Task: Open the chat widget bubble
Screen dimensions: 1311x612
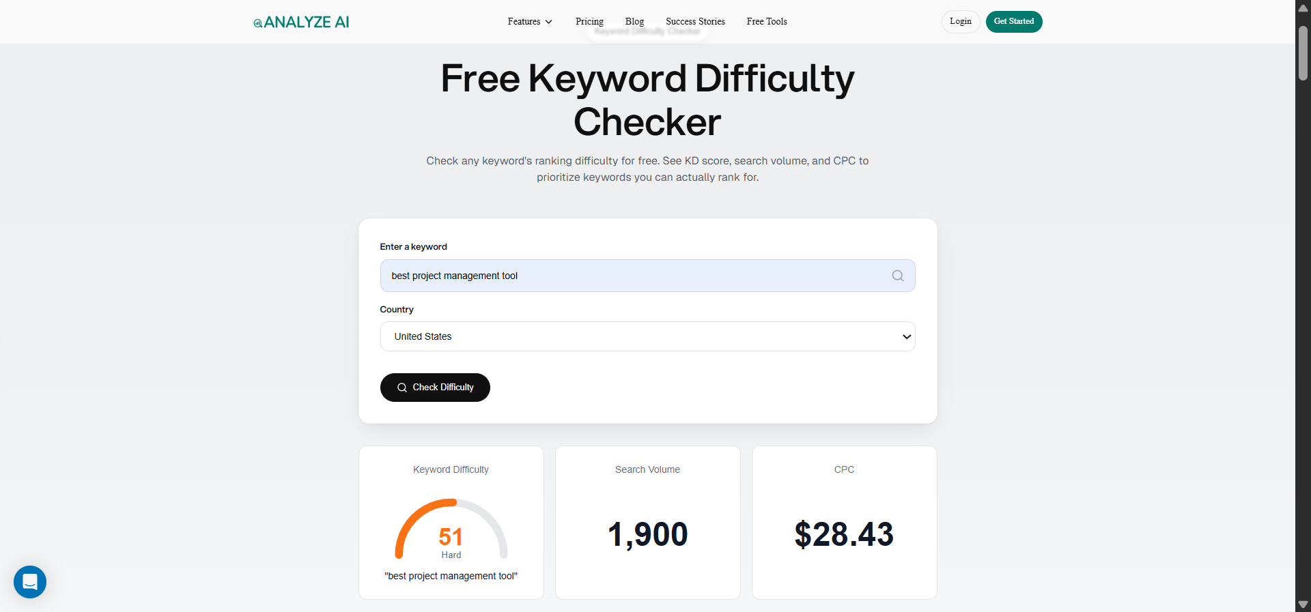Action: point(29,582)
